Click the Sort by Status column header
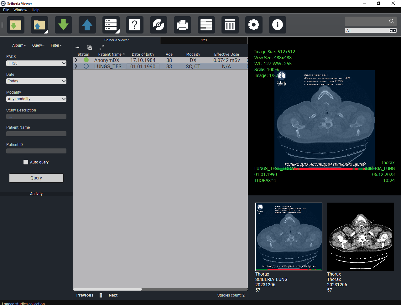Screen dimensions: 401x305 tap(83, 54)
